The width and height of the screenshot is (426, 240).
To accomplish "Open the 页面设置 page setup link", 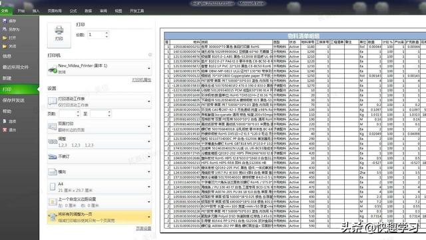I will point(144,229).
